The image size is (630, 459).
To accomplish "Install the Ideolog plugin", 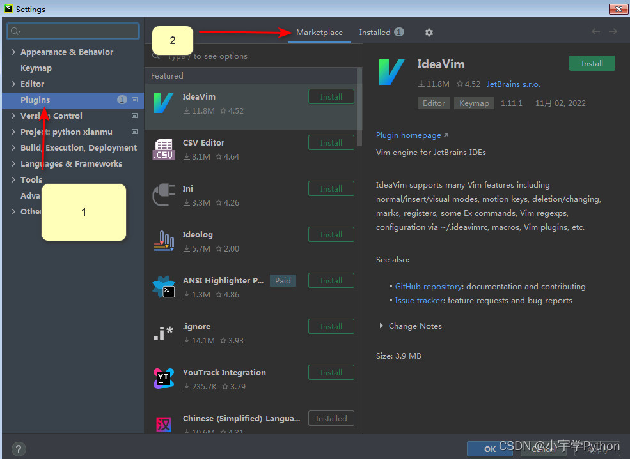I will pyautogui.click(x=331, y=234).
